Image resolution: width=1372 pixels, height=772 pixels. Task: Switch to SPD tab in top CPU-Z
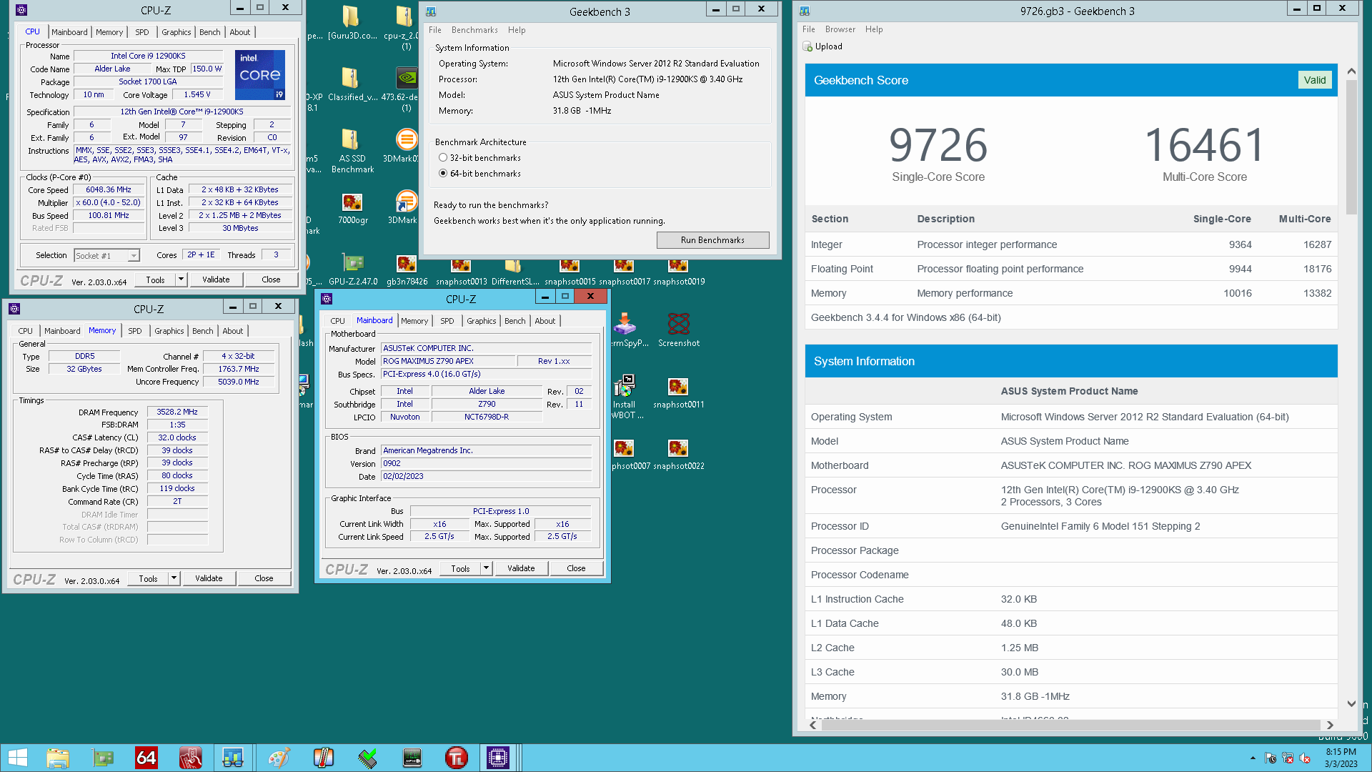pyautogui.click(x=142, y=32)
